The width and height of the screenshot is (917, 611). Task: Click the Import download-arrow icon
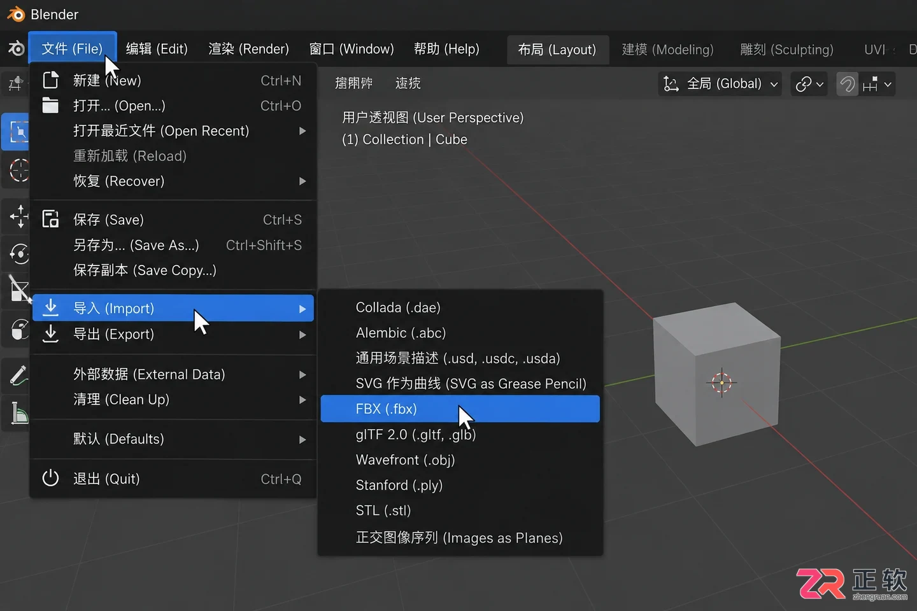click(50, 308)
